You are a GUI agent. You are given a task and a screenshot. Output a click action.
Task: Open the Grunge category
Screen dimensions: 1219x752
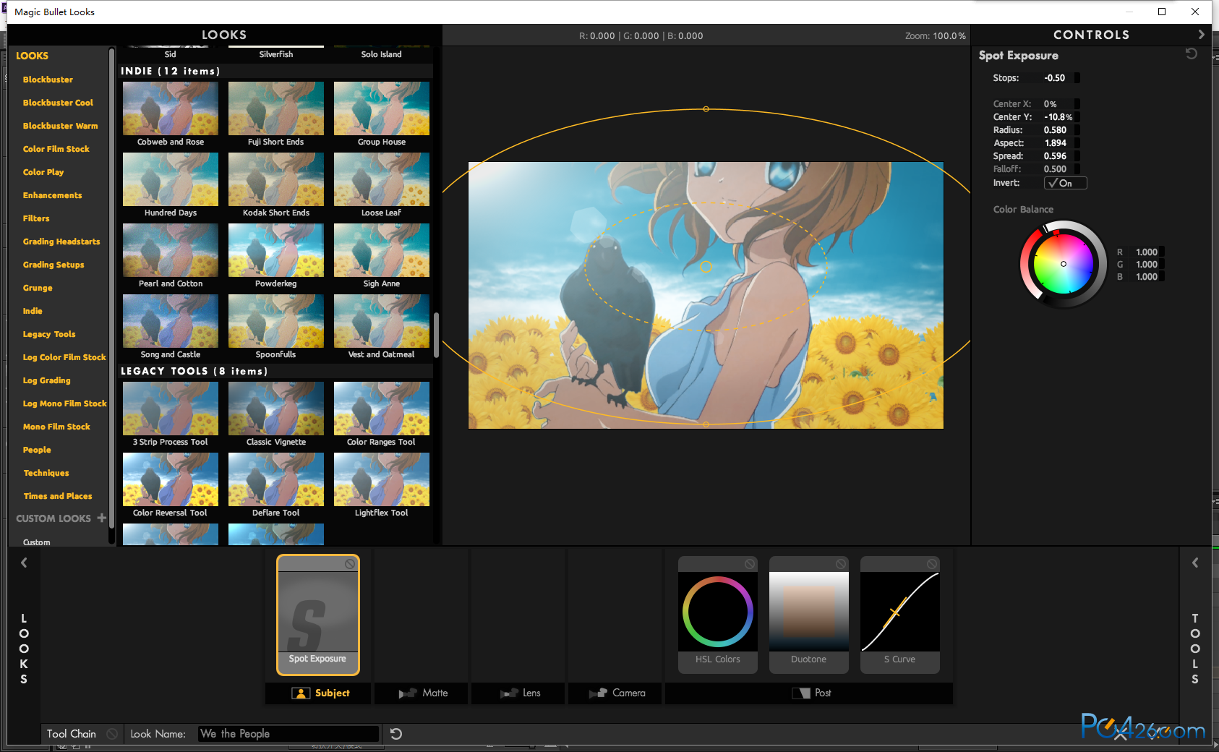[x=38, y=288]
